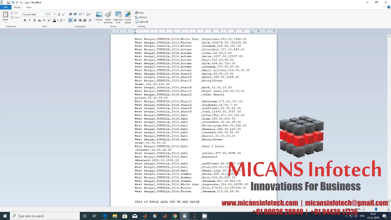Decrease paragraph indent
Screen dimensions: 391x220
[70, 14]
